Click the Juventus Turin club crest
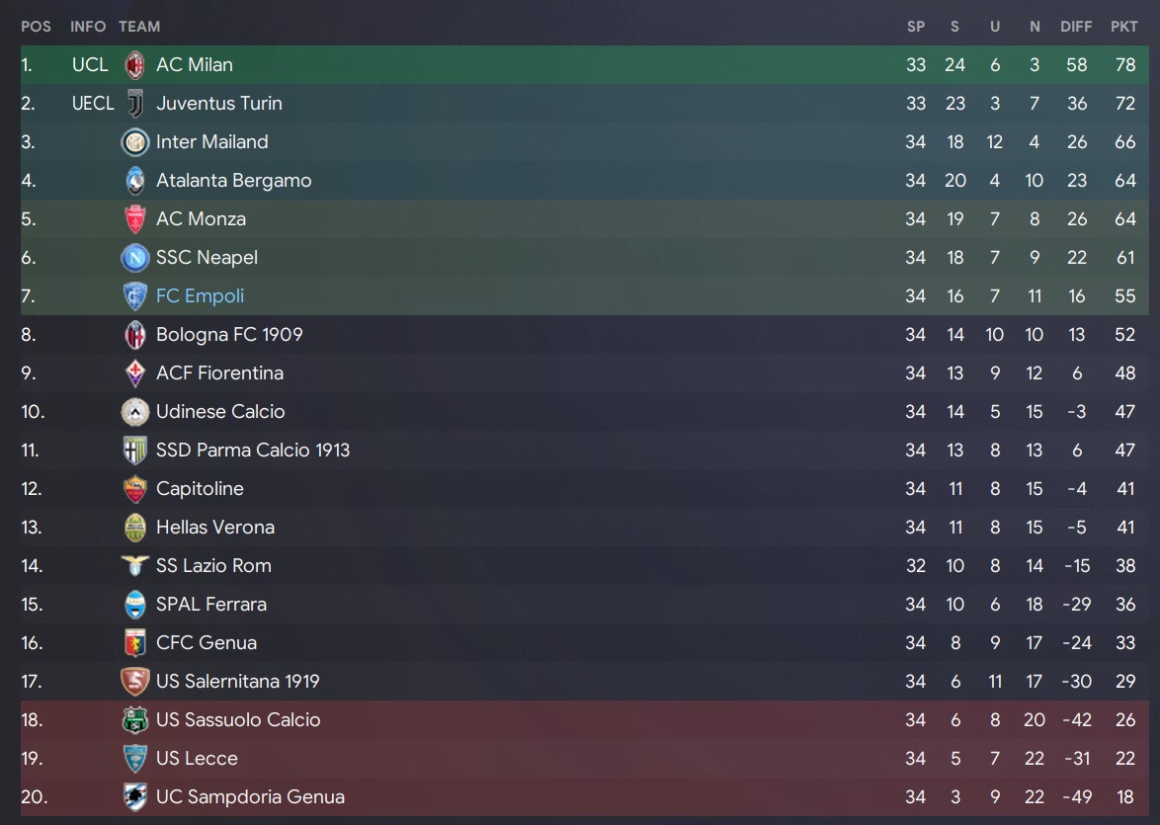Screen dimensions: 1160x825 134,104
